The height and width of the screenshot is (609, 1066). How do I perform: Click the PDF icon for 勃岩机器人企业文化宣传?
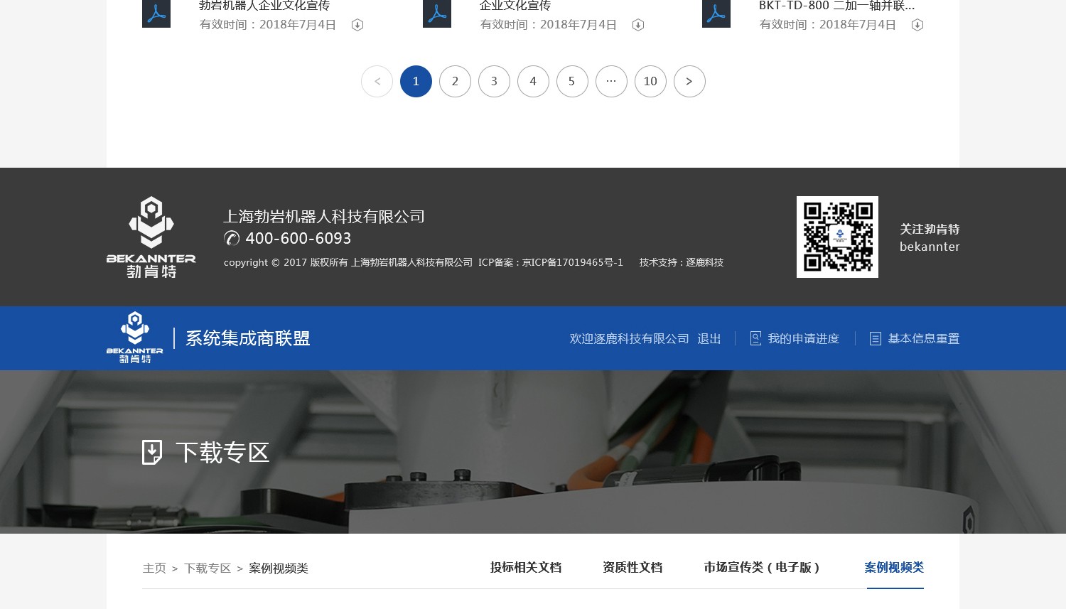point(156,14)
